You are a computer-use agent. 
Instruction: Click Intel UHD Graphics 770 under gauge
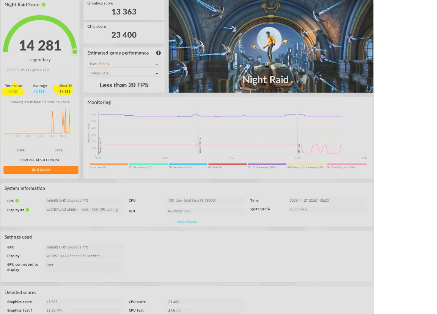pyautogui.click(x=28, y=70)
